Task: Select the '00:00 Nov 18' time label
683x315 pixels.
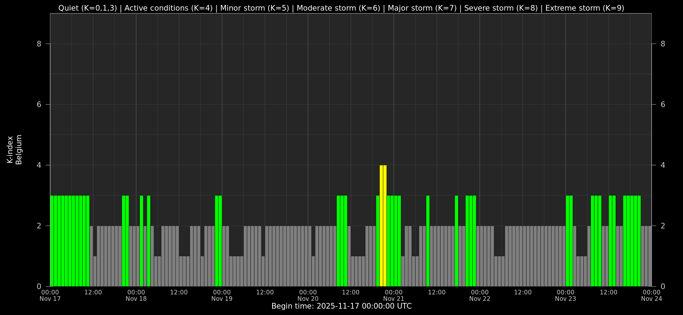Action: pyautogui.click(x=136, y=295)
